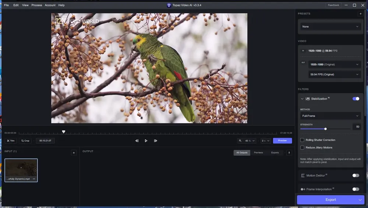Viewport: 368px width, 208px height.
Task: Open the Presets None dropdown
Action: coord(330,26)
